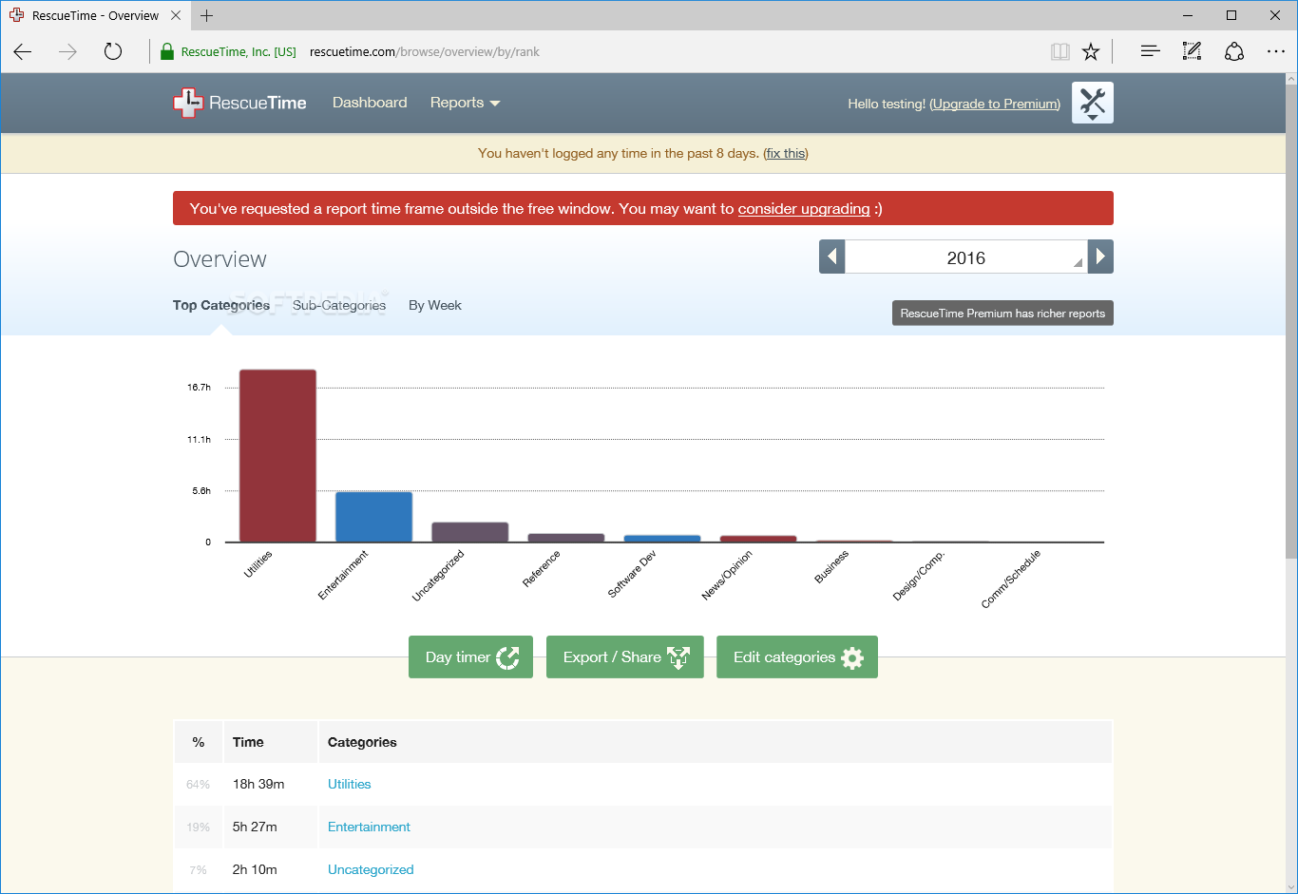Open the Utilities category link
This screenshot has height=894, width=1298.
pos(349,784)
